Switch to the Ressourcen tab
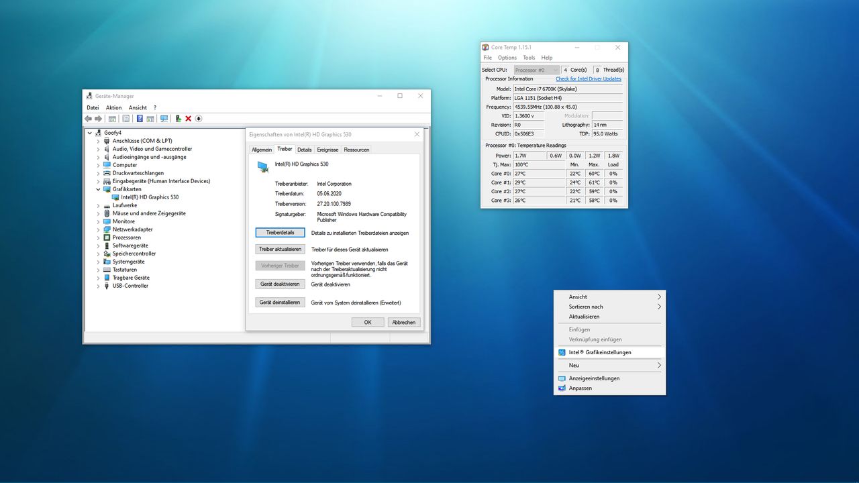This screenshot has height=483, width=859. tap(356, 150)
